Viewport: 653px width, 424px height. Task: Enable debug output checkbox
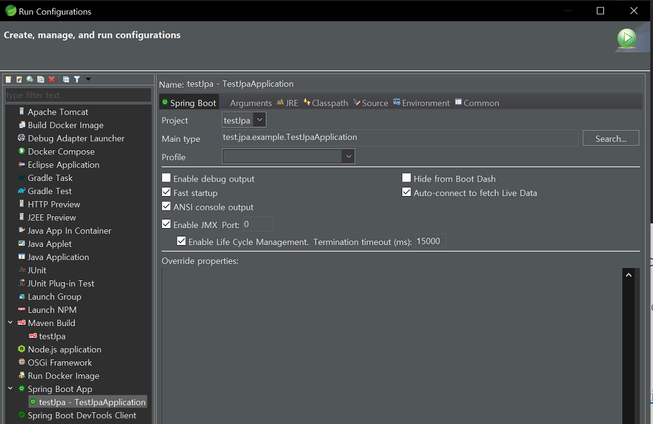[167, 178]
